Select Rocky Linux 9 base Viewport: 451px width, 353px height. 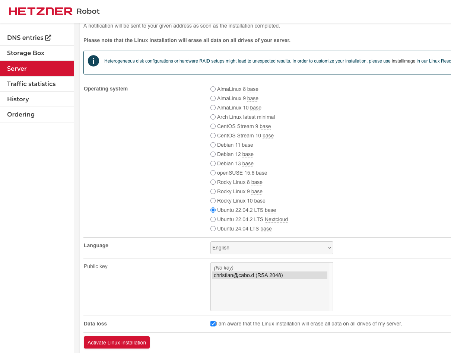[x=213, y=191]
